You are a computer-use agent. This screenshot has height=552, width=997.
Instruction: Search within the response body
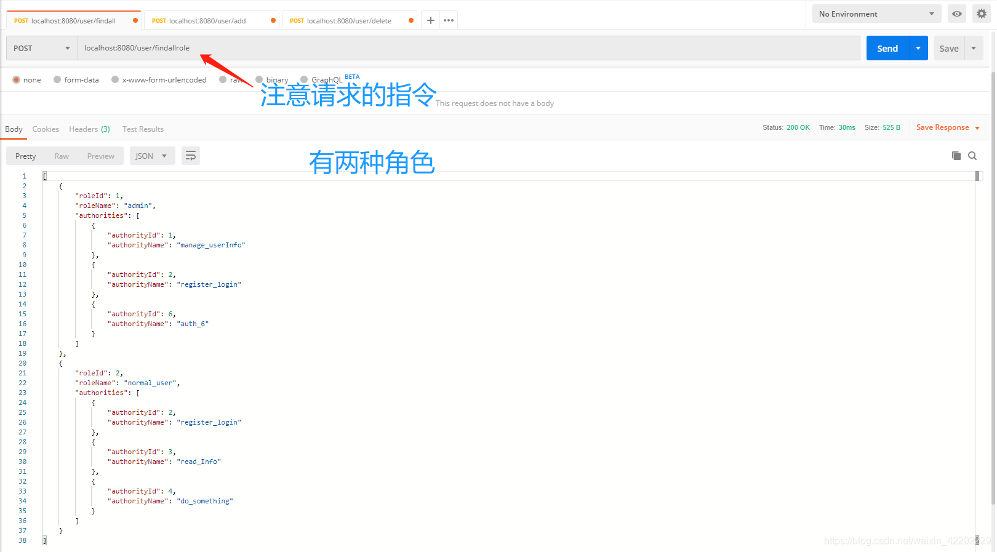(x=972, y=156)
